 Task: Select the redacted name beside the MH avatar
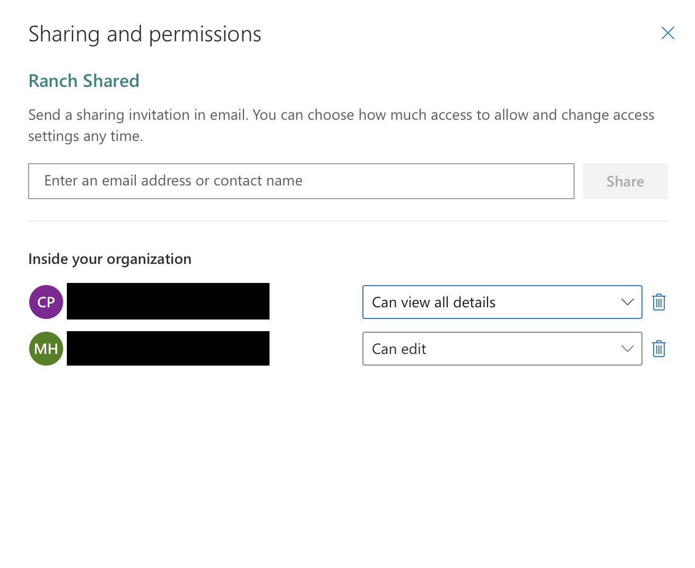point(168,348)
